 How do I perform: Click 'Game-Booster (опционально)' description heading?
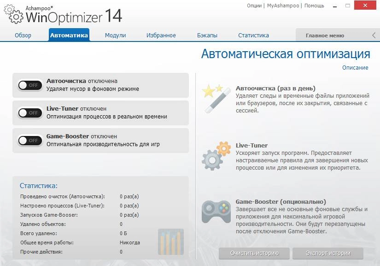tap(281, 202)
